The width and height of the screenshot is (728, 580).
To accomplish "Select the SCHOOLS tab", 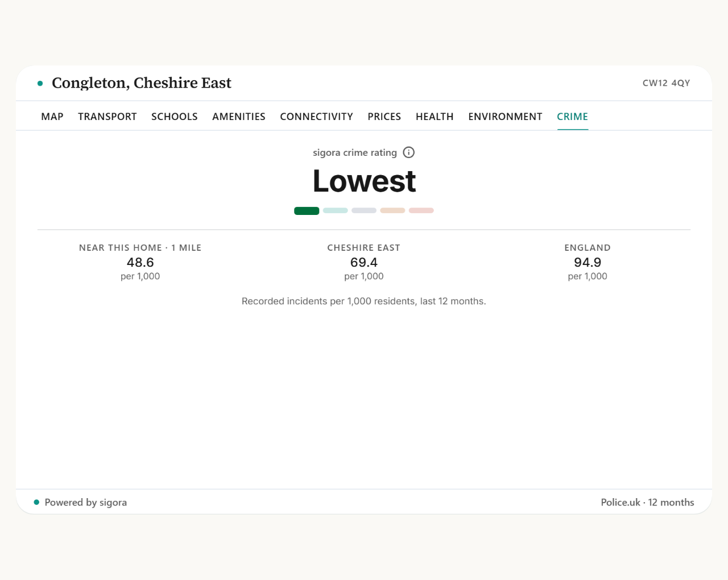I will pyautogui.click(x=175, y=117).
